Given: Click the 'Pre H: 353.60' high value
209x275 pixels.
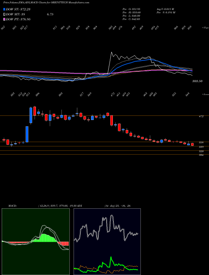Looking at the screenshot, I should click(x=131, y=12).
